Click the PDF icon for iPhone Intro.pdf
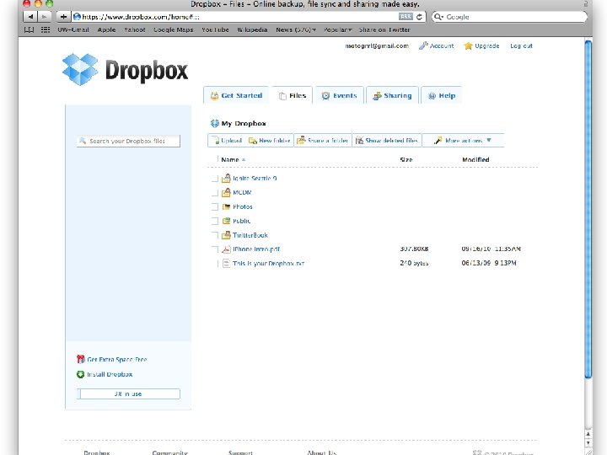The width and height of the screenshot is (607, 455). coord(226,249)
